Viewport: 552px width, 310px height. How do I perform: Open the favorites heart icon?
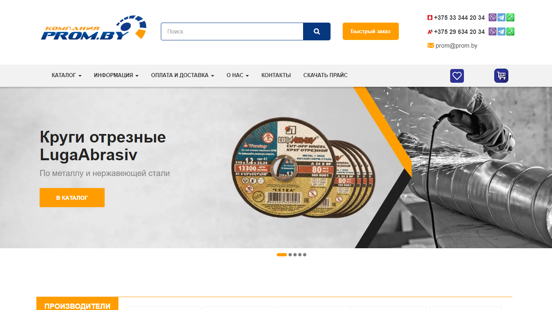[457, 76]
